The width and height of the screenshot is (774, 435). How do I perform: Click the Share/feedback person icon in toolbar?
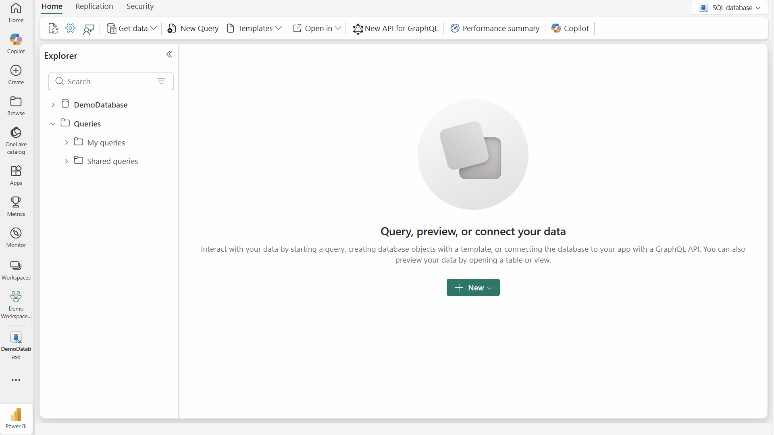point(89,28)
